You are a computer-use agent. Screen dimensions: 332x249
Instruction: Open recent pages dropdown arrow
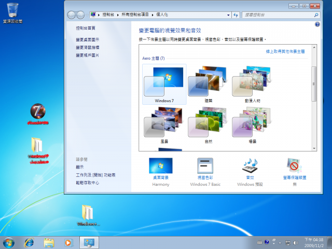(87, 15)
